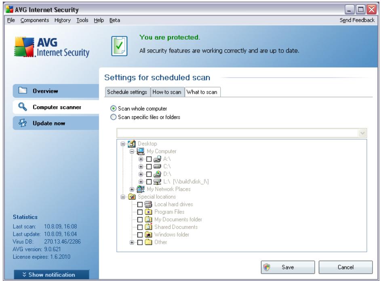Collapse the Special locations node
Image resolution: width=381 pixels, height=281 pixels.
(123, 197)
